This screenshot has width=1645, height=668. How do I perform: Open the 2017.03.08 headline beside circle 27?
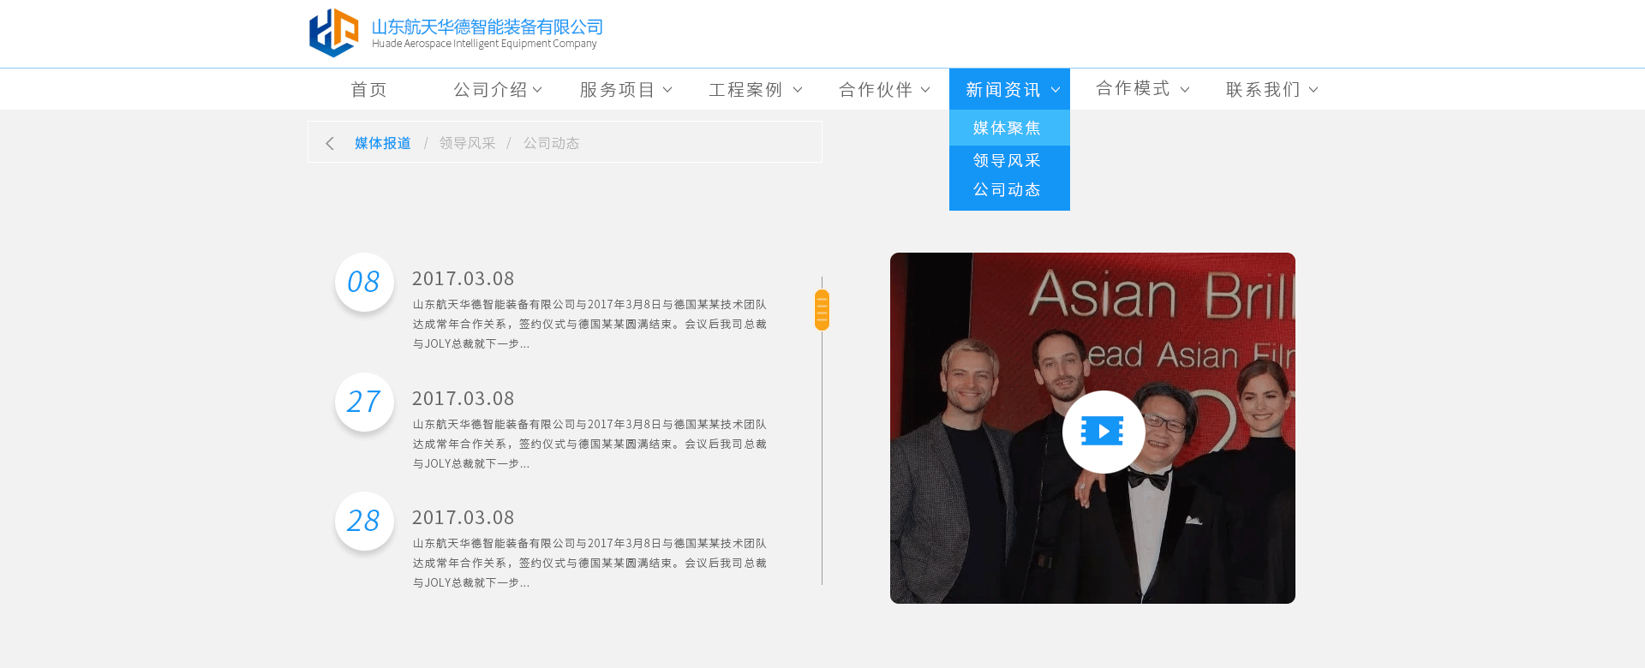464,398
